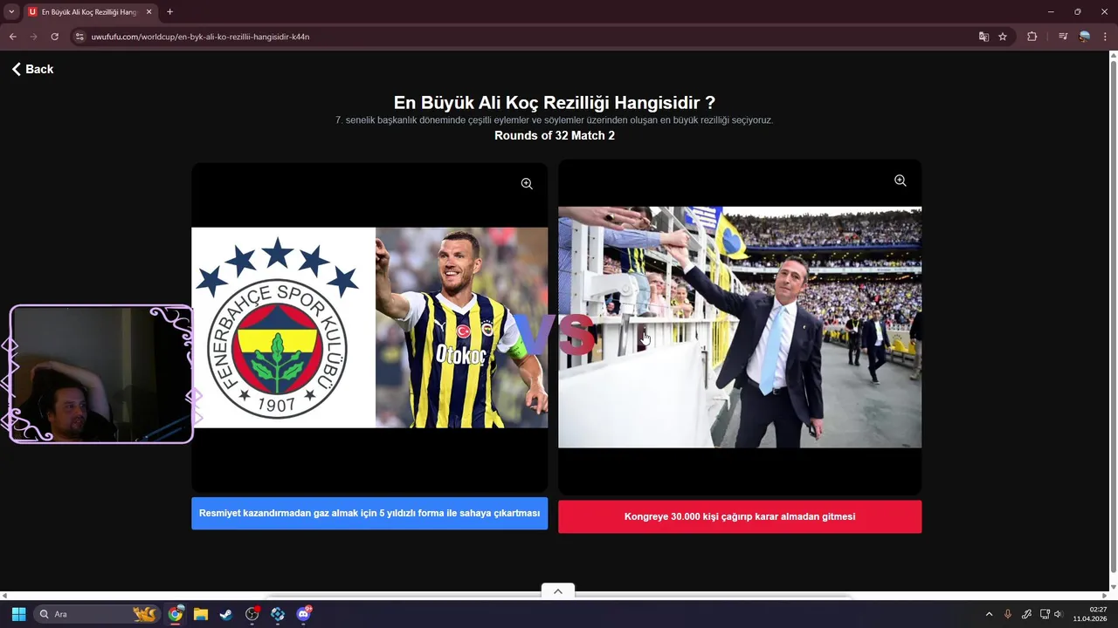Screen dimensions: 1118x628
Task: Click the microphone tray icon
Action: [x=1008, y=614]
